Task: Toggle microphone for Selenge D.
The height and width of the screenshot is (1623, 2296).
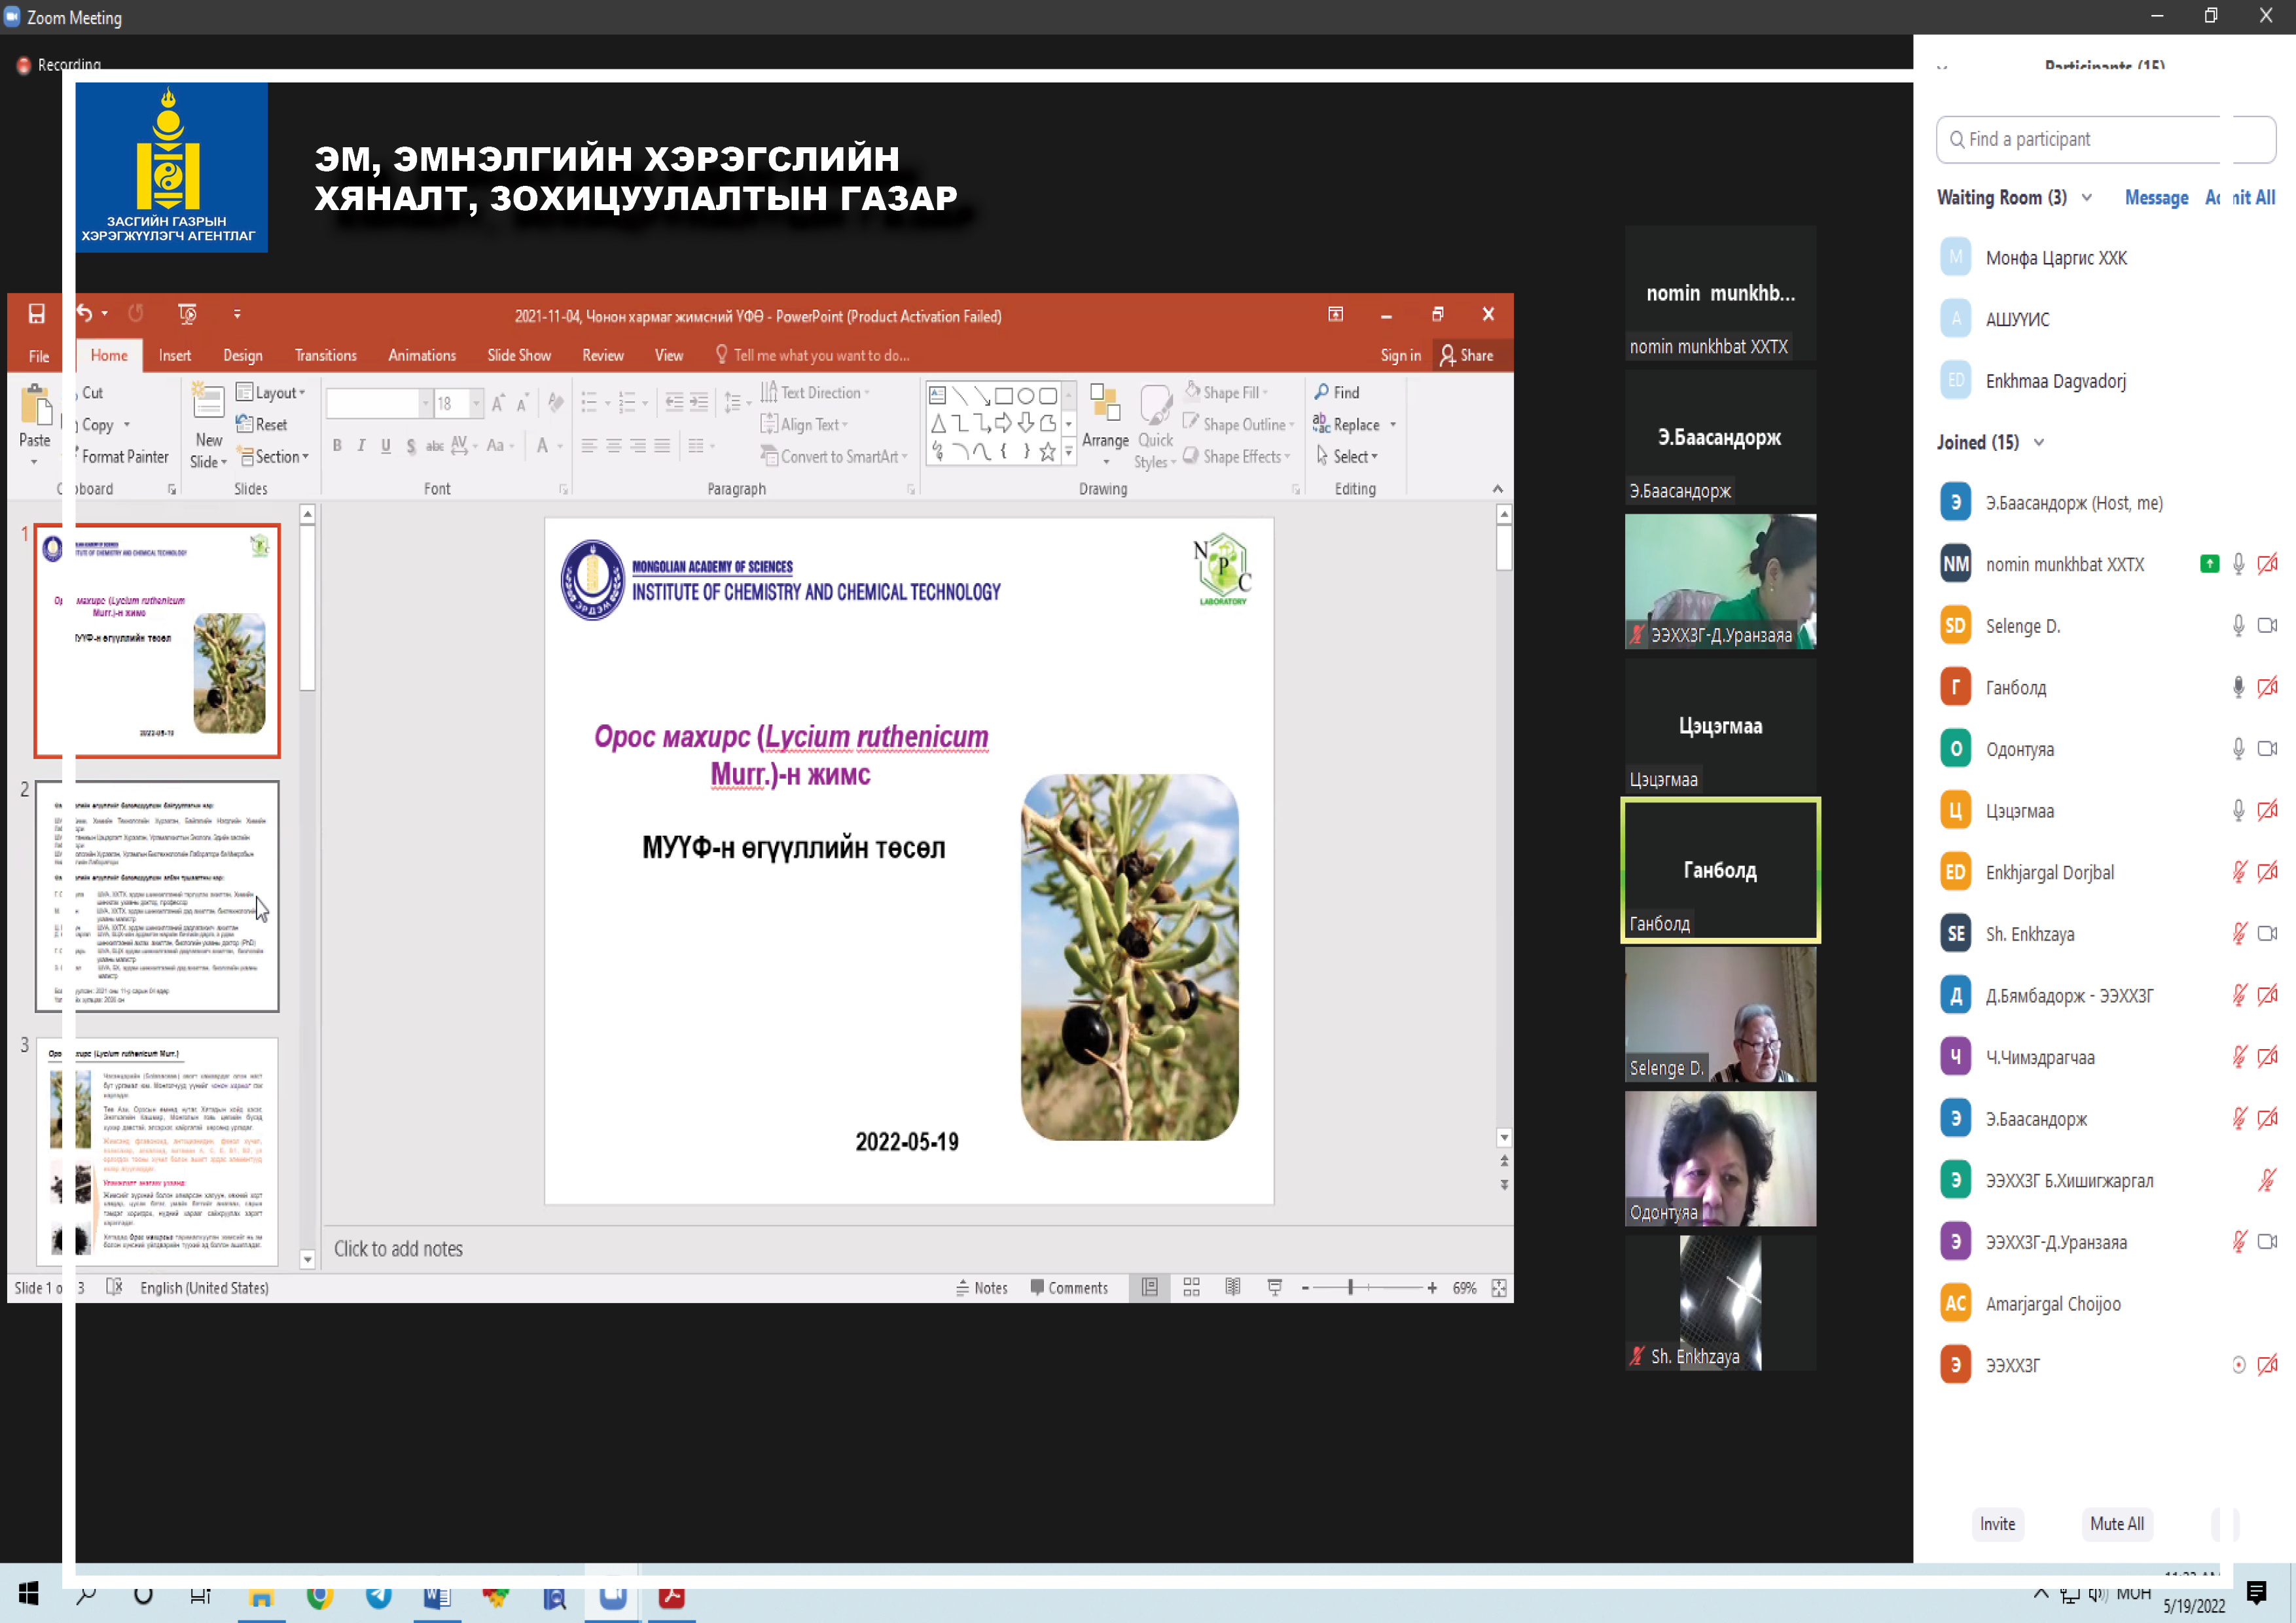Action: 2238,626
